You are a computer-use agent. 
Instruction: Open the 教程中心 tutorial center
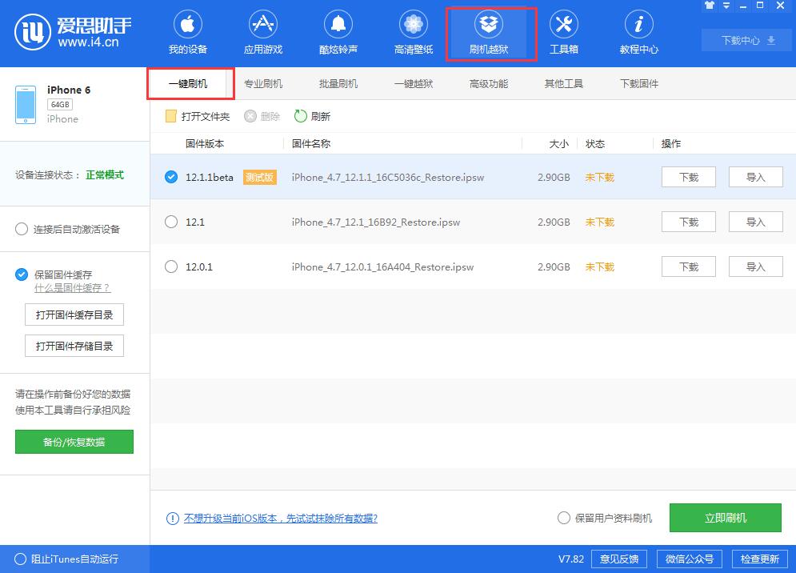pyautogui.click(x=638, y=32)
